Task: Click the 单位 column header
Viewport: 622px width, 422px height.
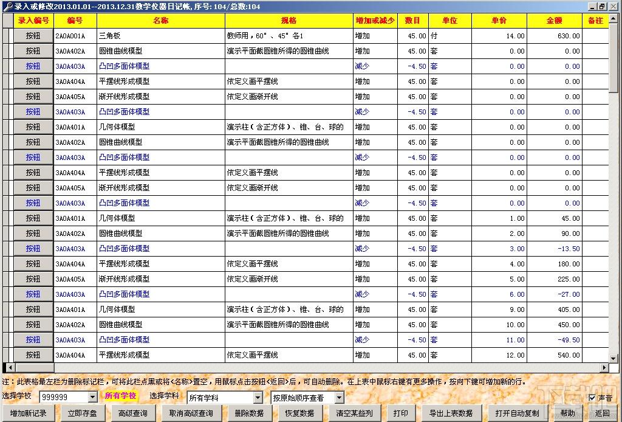Action: pos(450,21)
